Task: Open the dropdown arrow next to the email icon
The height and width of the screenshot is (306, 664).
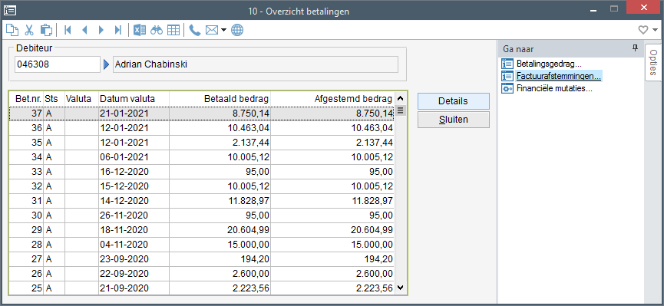Action: tap(223, 30)
